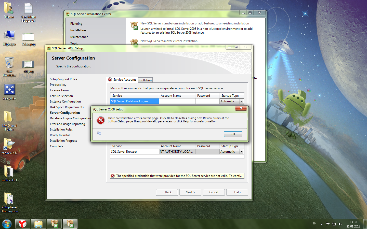367x229 pixels.
Task: Select Instance Configuration step
Action: click(x=65, y=102)
